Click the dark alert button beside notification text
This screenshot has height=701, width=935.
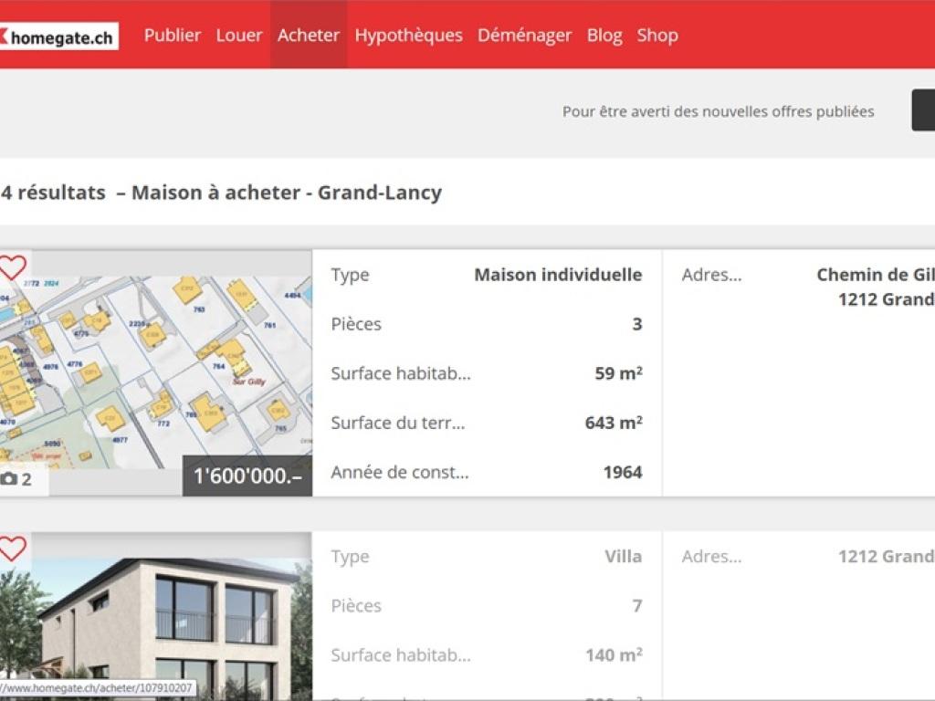tap(923, 110)
